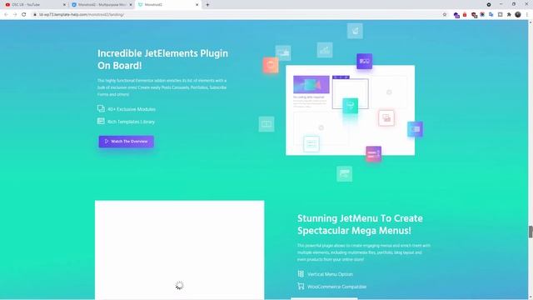Click the Watch The Overview button
The width and height of the screenshot is (533, 300).
[x=126, y=142]
